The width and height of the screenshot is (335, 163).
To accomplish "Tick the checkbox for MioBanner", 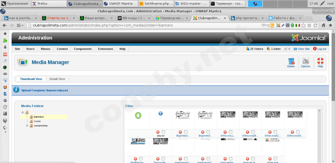I will tap(141, 159).
